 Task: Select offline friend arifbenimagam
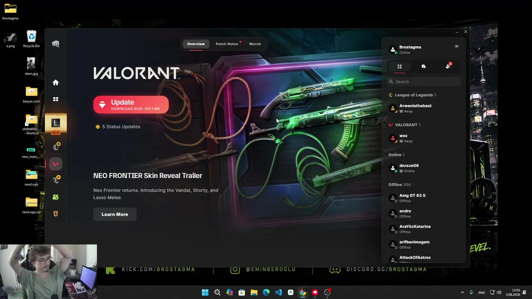424,245
